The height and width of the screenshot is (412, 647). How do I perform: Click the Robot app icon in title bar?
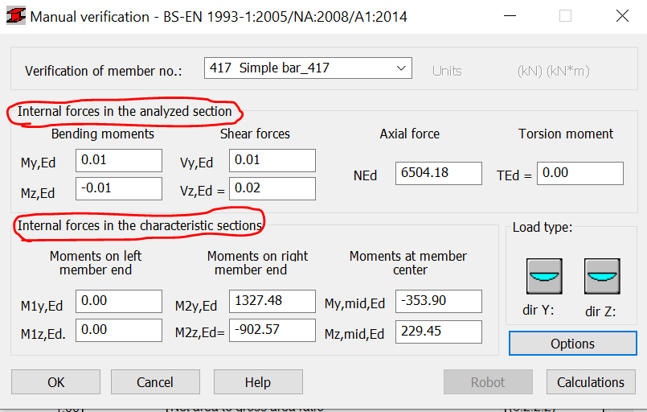(15, 16)
